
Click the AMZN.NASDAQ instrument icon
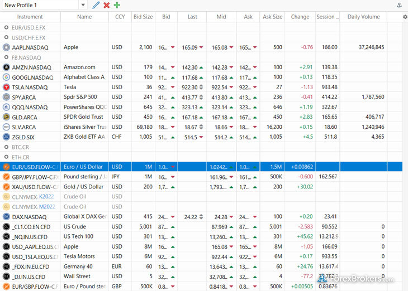click(6, 67)
